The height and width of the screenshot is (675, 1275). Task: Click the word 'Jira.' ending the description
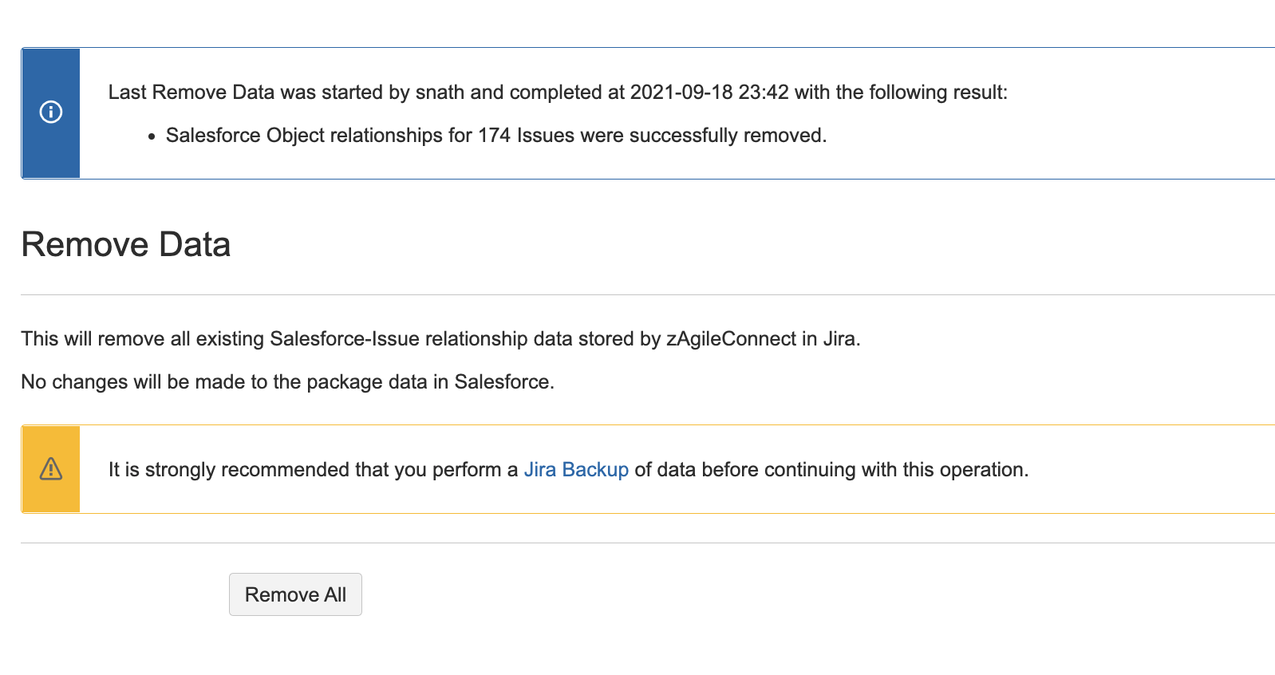[x=842, y=339]
